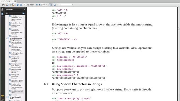Viewport: 180px width, 101px height.
Task: Click the page number field showing 70
Action: 24,5
